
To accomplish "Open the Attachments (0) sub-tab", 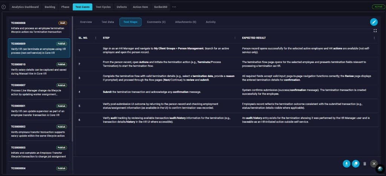I will click(185, 22).
